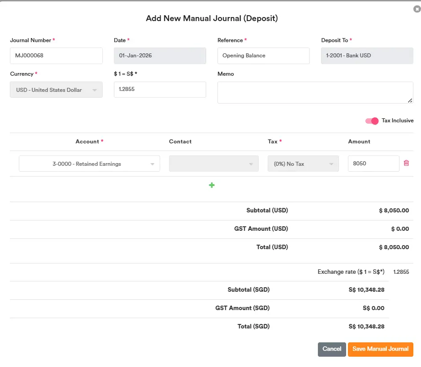Click the Date field showing 01-Jan-2026

click(160, 56)
